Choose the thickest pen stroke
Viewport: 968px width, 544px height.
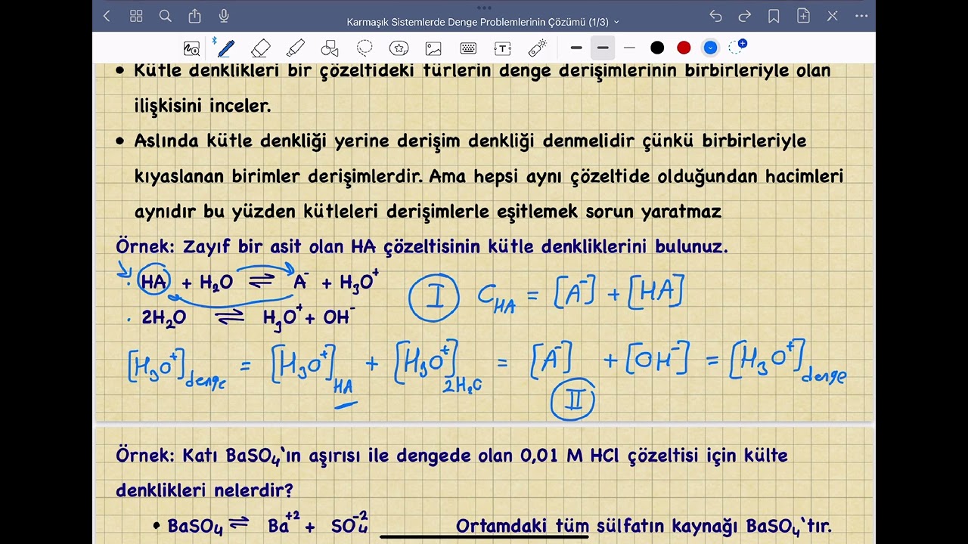point(576,48)
